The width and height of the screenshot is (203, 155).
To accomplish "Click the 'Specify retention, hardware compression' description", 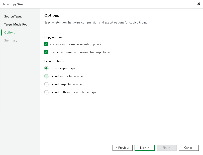I will pyautogui.click(x=95, y=22).
